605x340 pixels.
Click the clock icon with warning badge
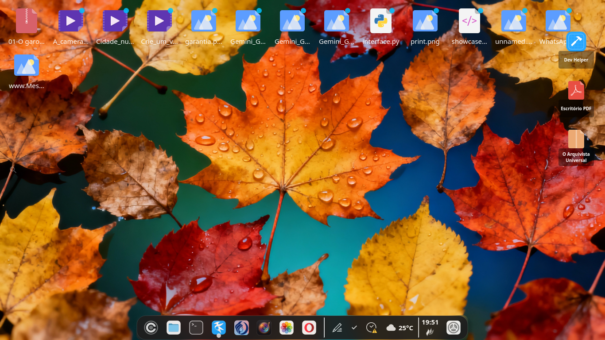click(x=371, y=328)
